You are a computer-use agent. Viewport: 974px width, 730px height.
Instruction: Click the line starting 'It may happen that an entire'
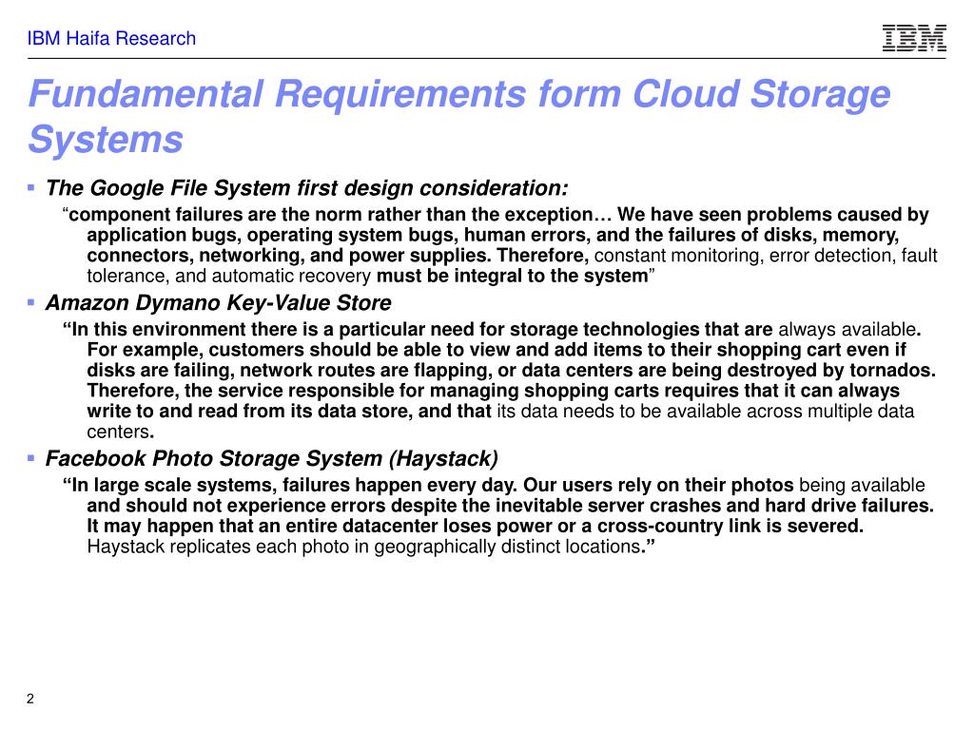(x=476, y=527)
